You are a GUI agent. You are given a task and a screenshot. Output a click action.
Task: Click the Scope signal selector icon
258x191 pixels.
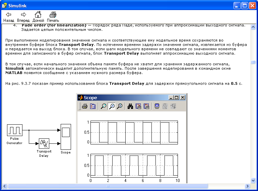click(173, 106)
